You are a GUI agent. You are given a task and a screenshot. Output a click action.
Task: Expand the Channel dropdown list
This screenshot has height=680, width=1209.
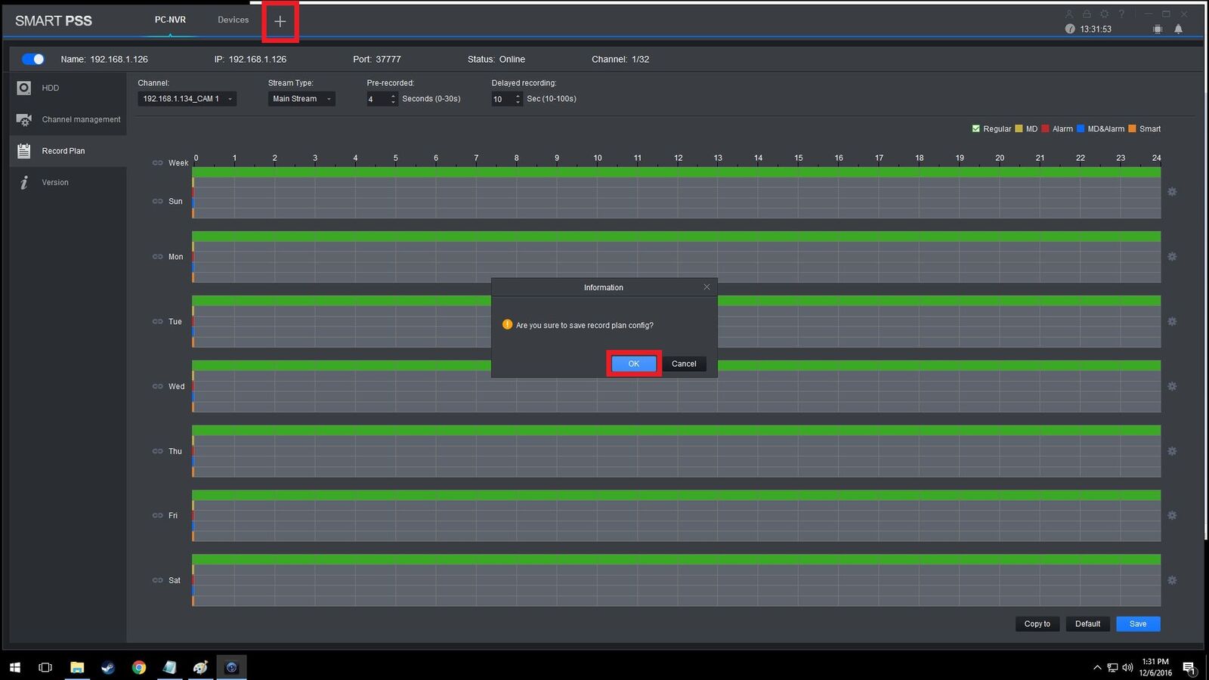point(230,99)
